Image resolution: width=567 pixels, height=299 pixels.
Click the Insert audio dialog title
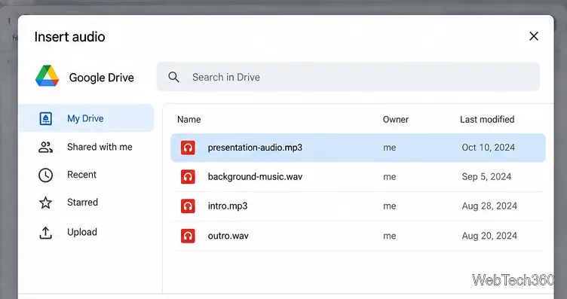(70, 37)
